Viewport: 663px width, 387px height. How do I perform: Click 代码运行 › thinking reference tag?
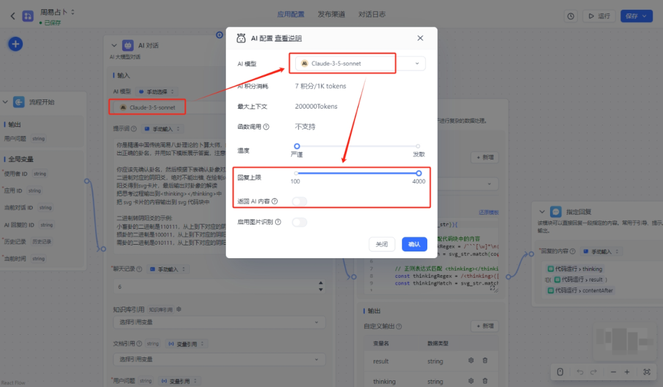pyautogui.click(x=574, y=269)
